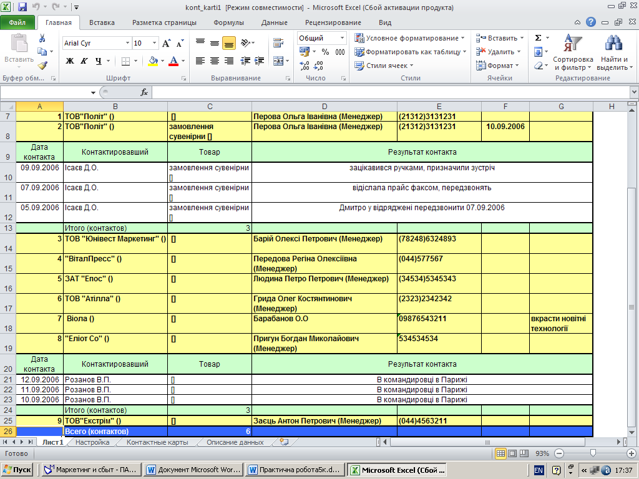Open the font name Arial Cyr dropdown
This screenshot has width=639, height=479.
click(127, 43)
